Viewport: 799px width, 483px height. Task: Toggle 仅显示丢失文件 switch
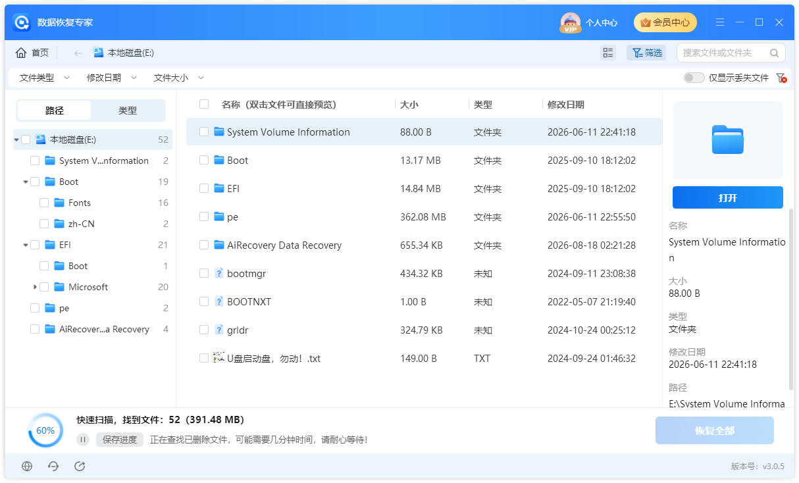[694, 78]
